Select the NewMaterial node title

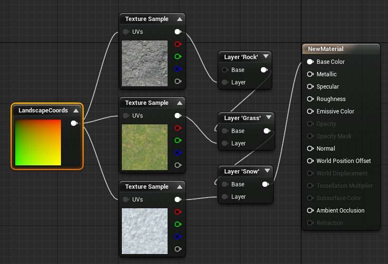[x=326, y=49]
